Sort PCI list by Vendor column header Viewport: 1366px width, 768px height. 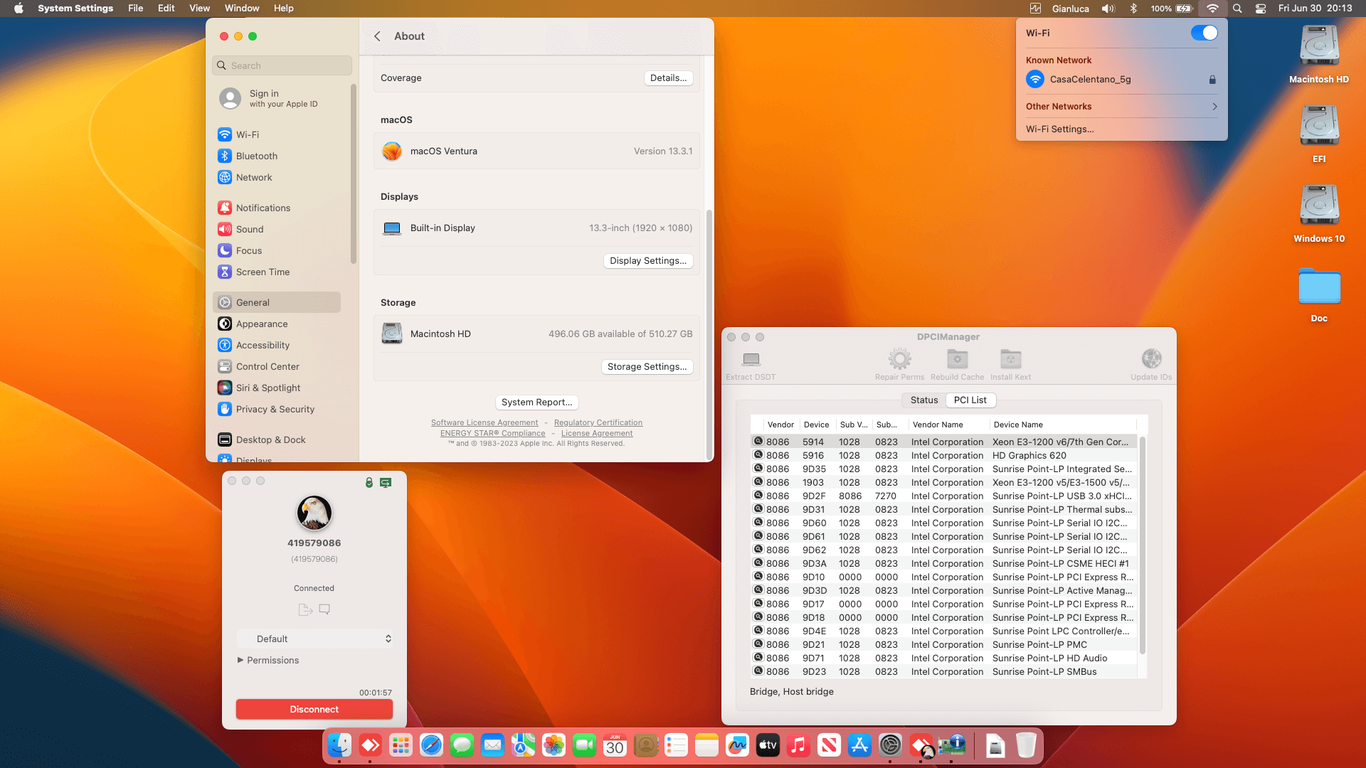(x=780, y=425)
